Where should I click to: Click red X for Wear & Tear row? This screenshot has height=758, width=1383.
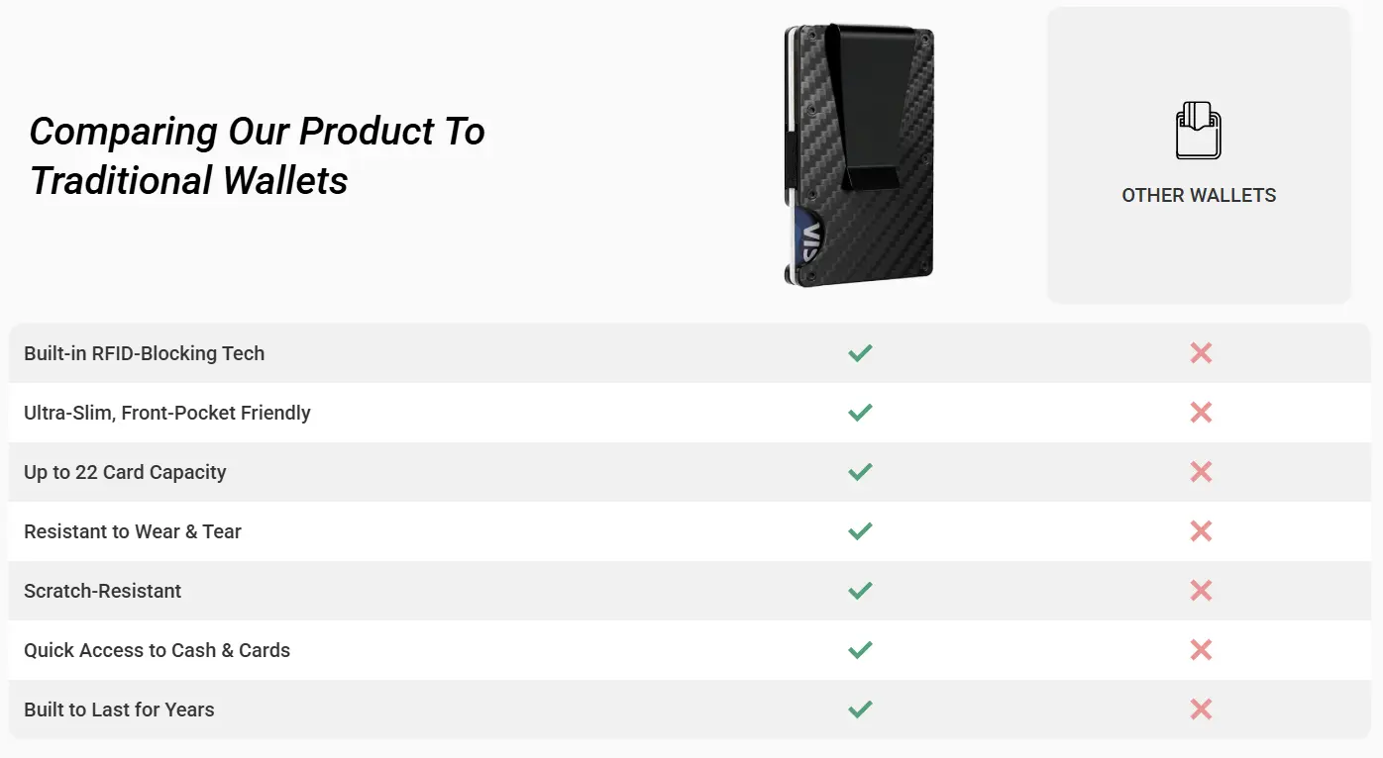(x=1201, y=531)
